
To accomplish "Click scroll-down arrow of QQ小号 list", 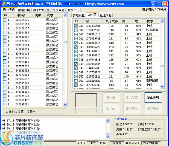I will (162, 86).
